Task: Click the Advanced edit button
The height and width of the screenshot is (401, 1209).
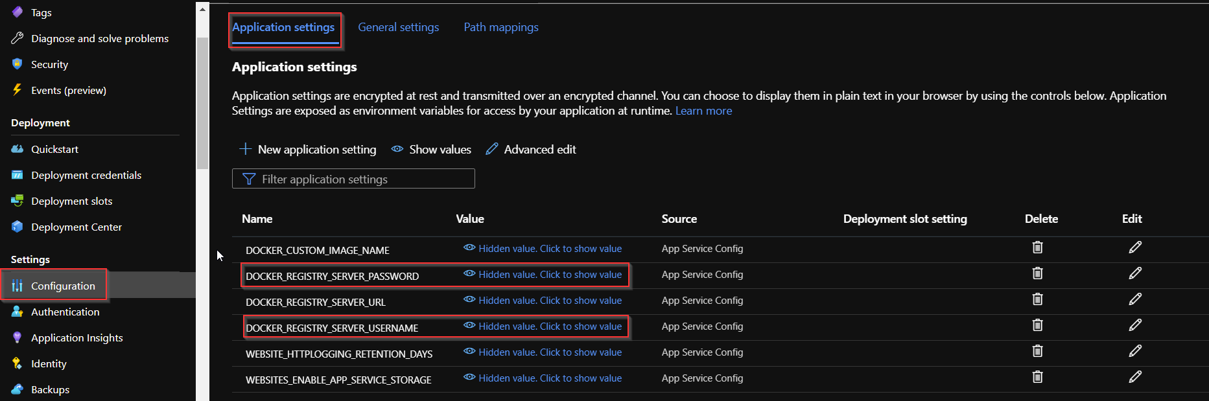Action: coord(531,150)
